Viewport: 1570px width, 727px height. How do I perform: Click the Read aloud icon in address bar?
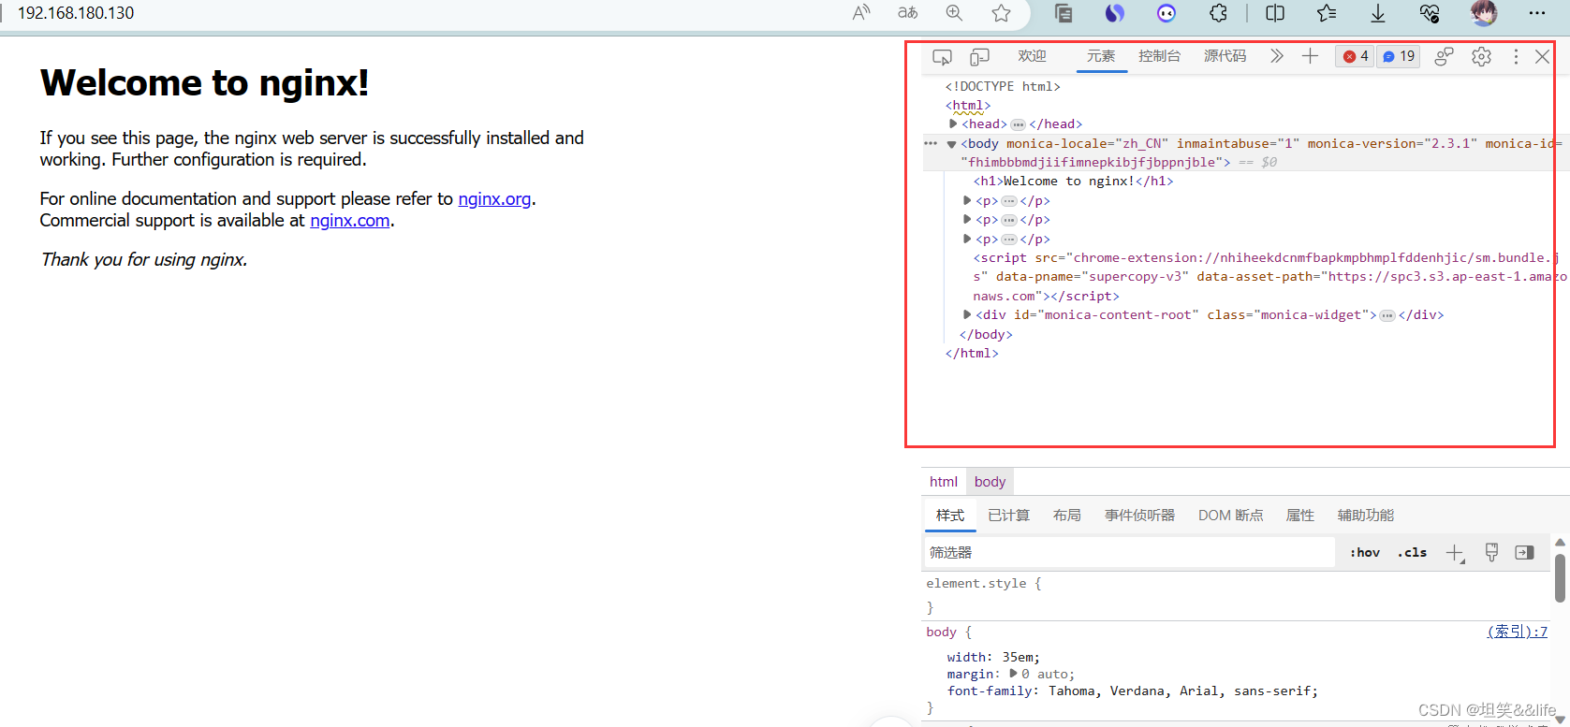pyautogui.click(x=861, y=13)
